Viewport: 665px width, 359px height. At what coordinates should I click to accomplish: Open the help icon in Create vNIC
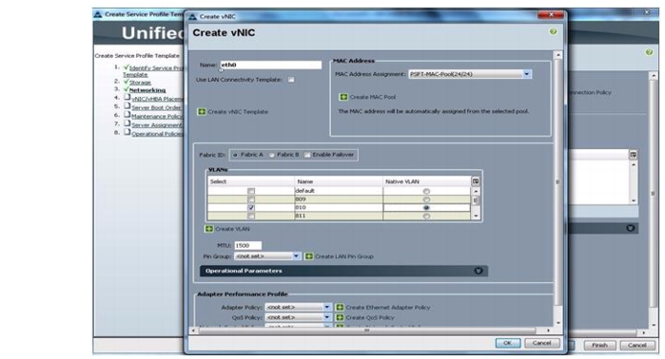click(x=553, y=31)
